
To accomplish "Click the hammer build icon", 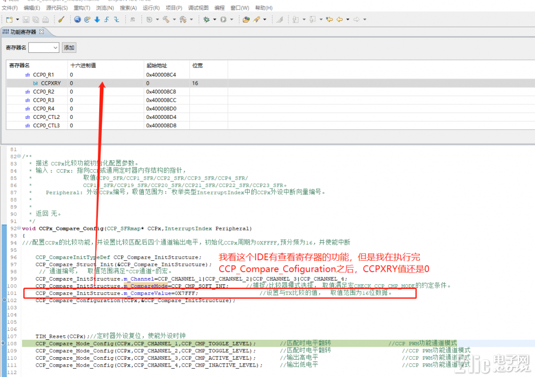I will [x=166, y=20].
